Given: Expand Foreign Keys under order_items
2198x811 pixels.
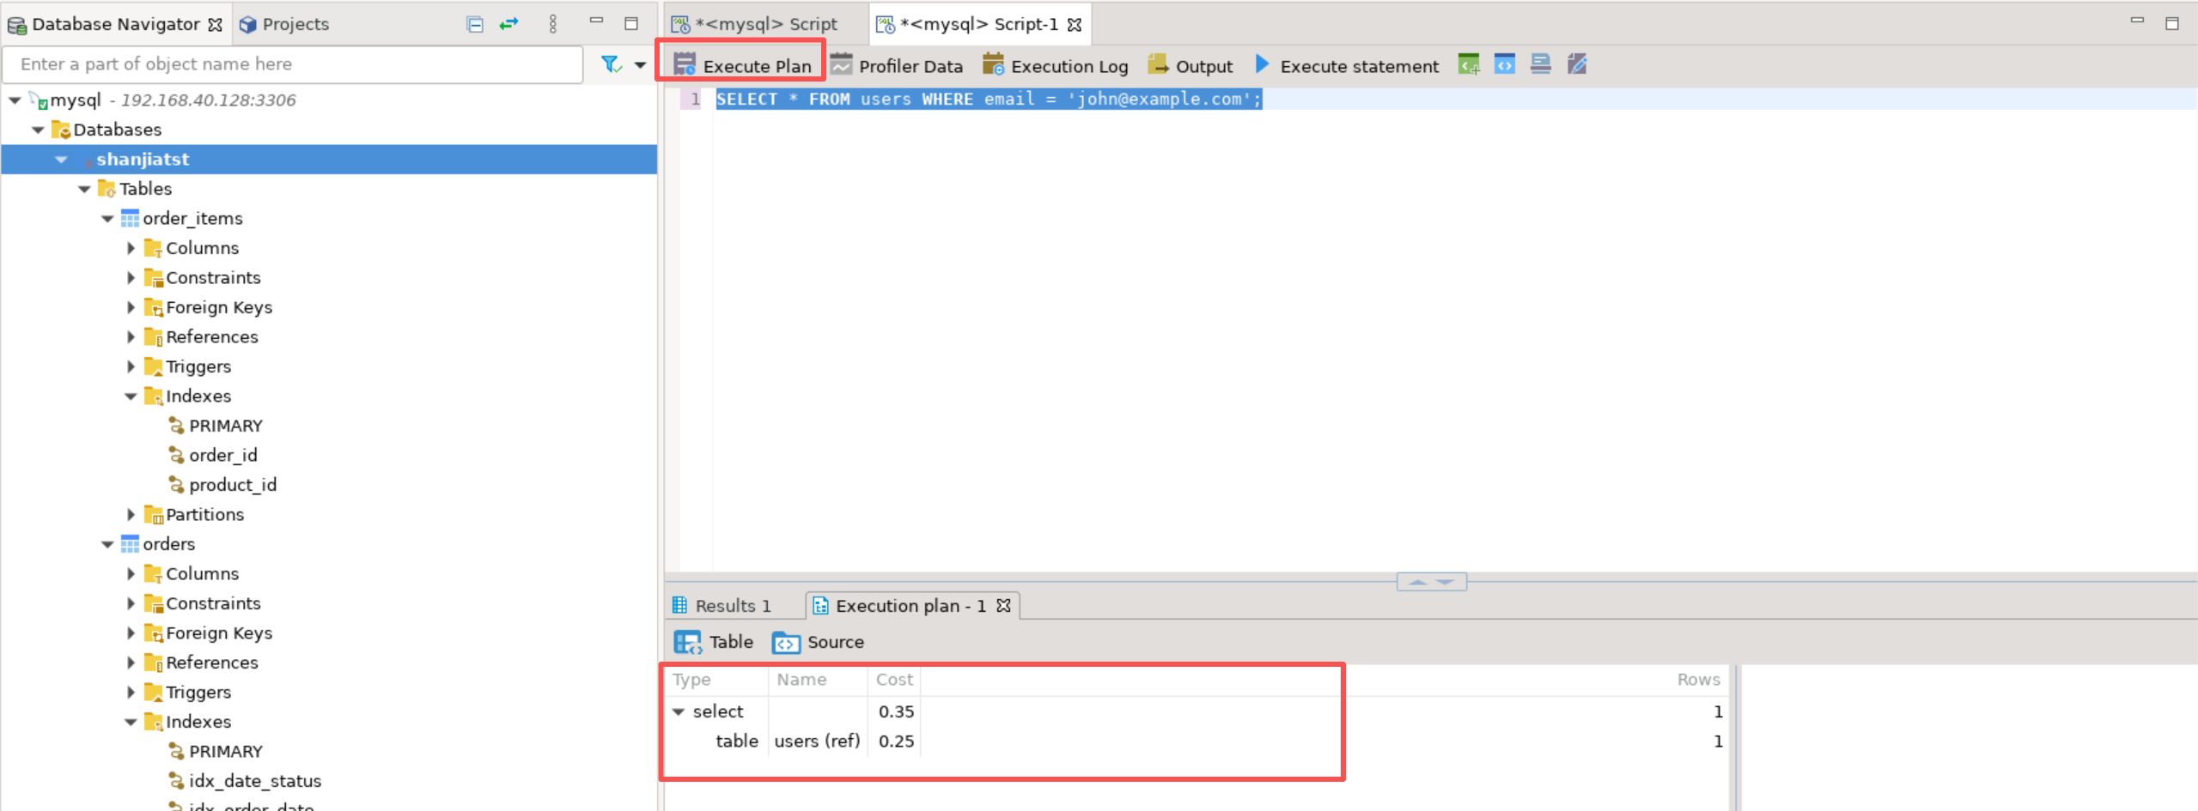Looking at the screenshot, I should coord(131,307).
